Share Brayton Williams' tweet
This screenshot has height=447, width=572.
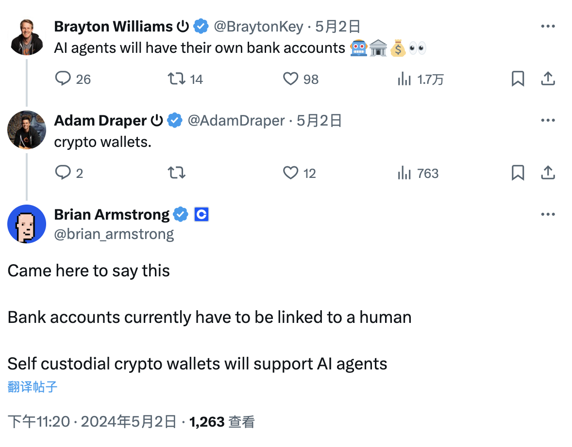coord(548,79)
